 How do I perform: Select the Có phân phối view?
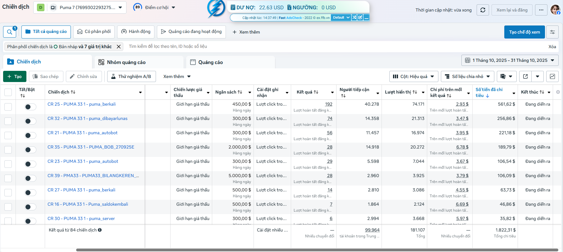coord(94,32)
